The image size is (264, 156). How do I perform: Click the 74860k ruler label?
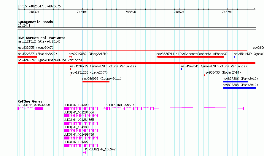pyautogui.click(x=179, y=12)
